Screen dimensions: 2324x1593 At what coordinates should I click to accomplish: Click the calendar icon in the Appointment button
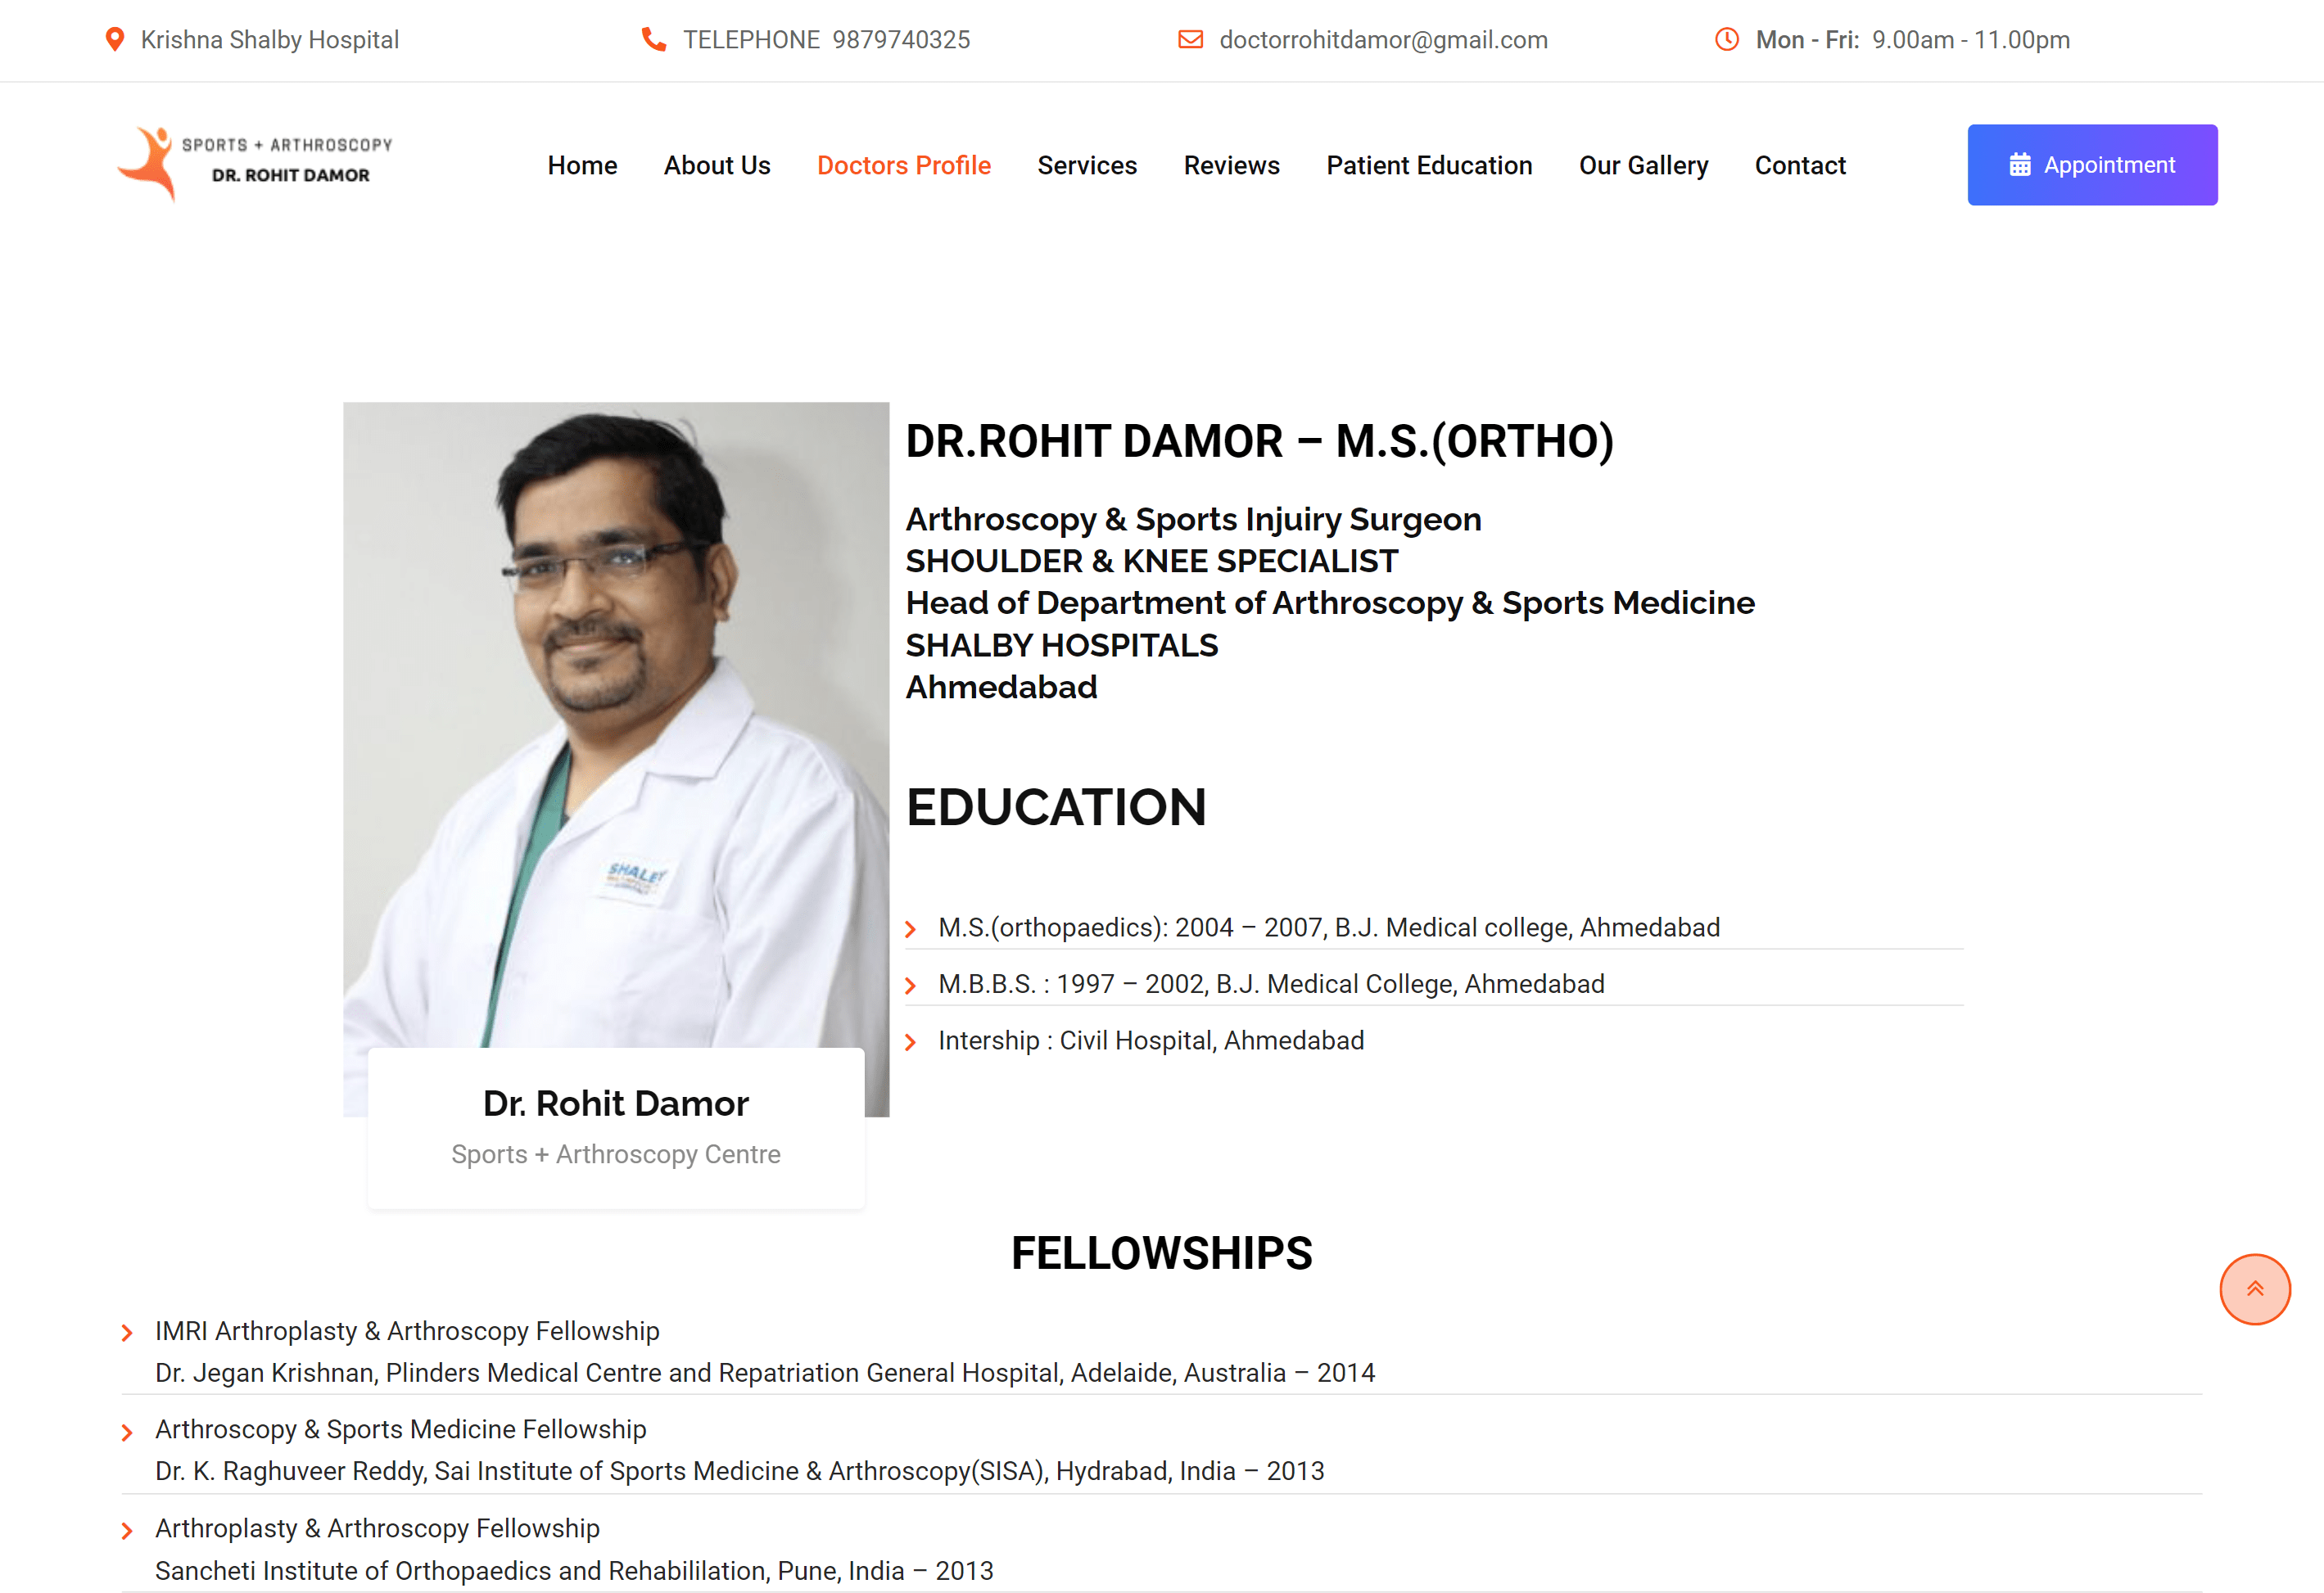pos(2019,165)
